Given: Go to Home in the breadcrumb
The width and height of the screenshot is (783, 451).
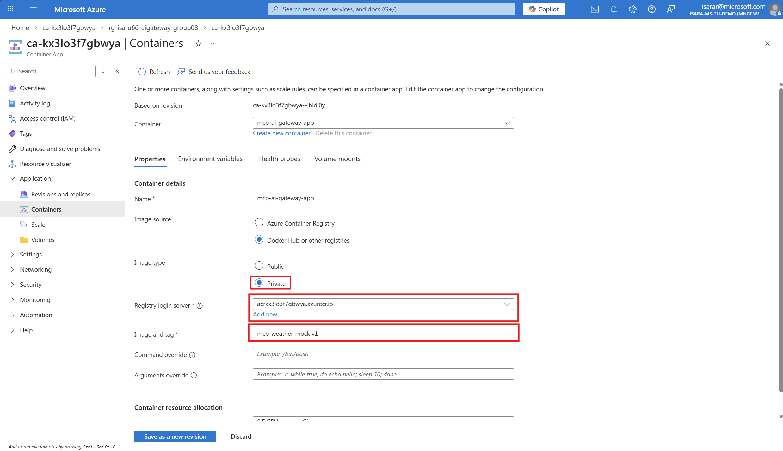Looking at the screenshot, I should (20, 27).
